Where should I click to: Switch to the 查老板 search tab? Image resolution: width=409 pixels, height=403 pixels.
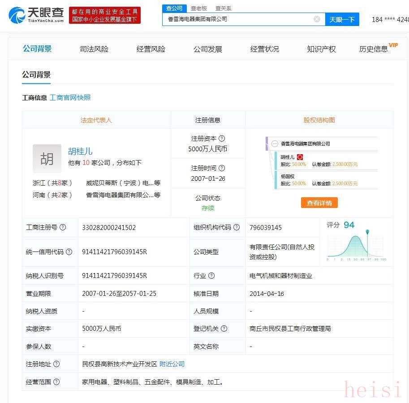(x=199, y=9)
